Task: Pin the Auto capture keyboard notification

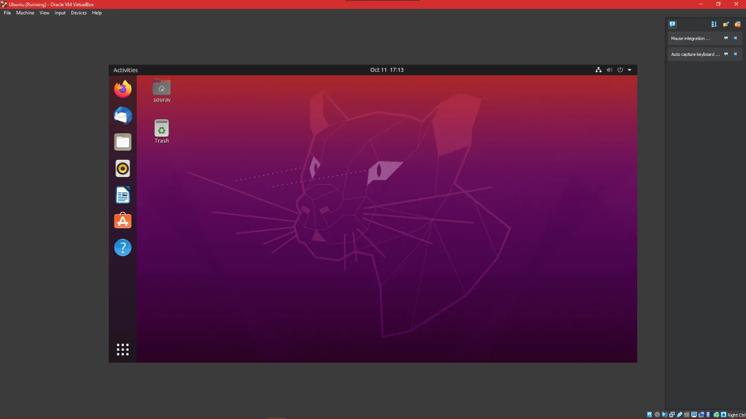Action: 726,54
